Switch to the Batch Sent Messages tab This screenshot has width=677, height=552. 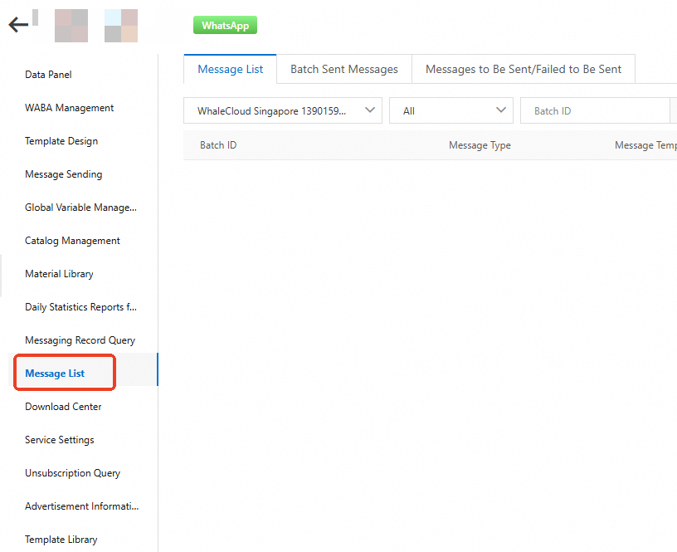tap(344, 69)
